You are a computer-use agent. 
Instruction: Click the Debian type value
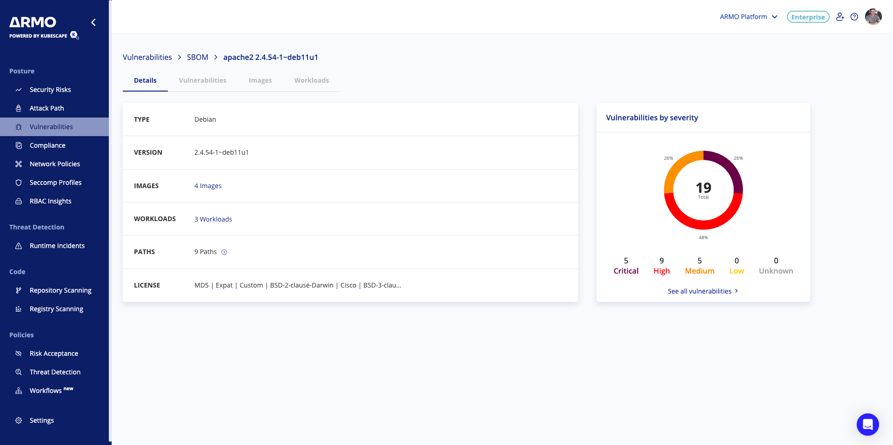click(205, 119)
